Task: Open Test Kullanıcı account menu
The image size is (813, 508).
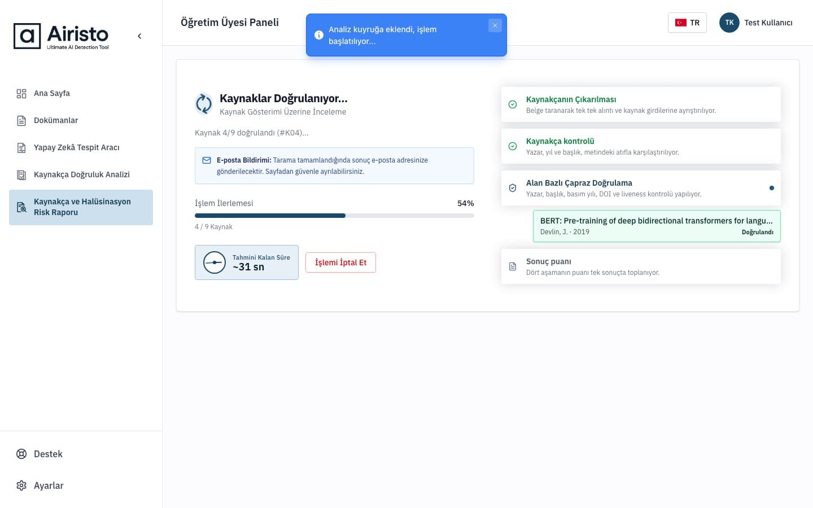Action: [756, 23]
